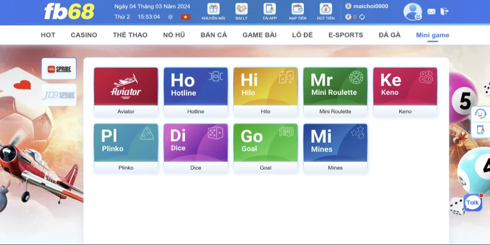Click the Tải App download icon
This screenshot has width=490, height=245.
269,9
